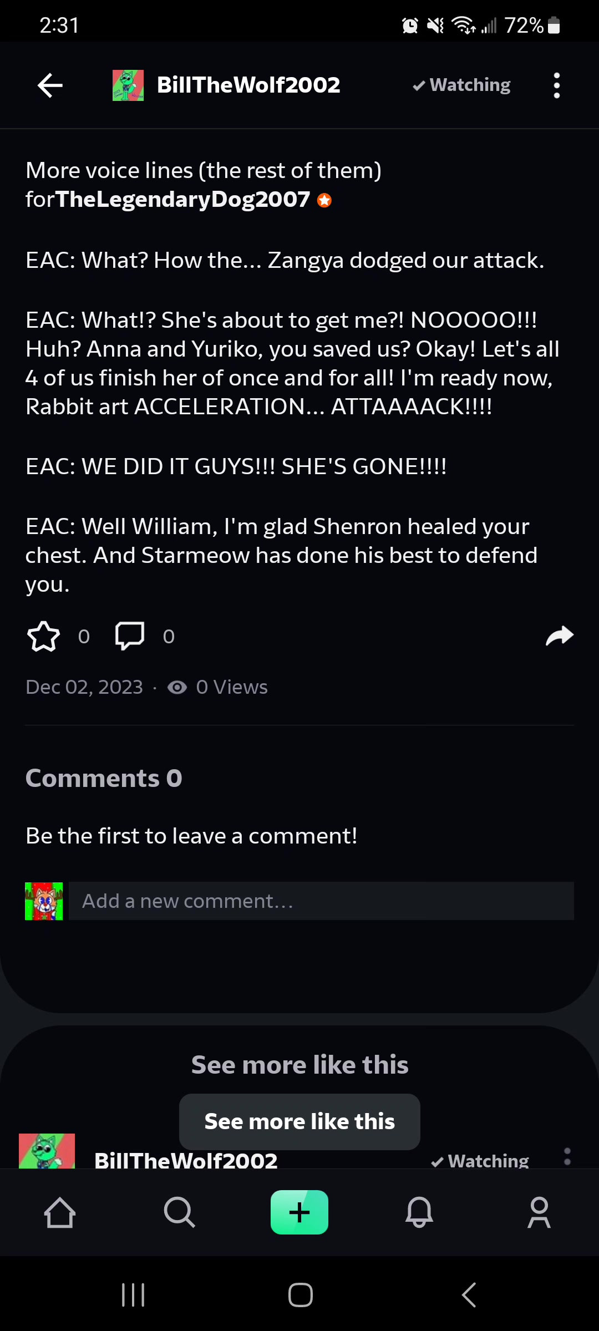Open Android recent apps button
The width and height of the screenshot is (599, 1331).
coord(133,1296)
